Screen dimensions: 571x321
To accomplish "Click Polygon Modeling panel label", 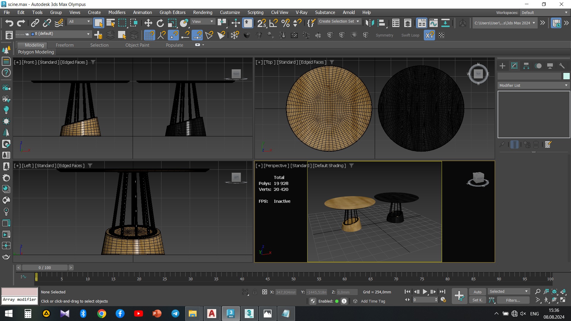I will tap(36, 52).
